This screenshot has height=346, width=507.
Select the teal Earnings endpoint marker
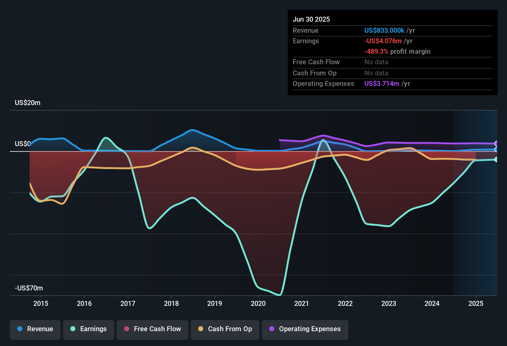(496, 160)
